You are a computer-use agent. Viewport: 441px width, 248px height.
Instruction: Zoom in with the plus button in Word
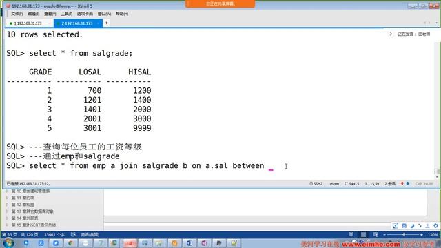422,234
